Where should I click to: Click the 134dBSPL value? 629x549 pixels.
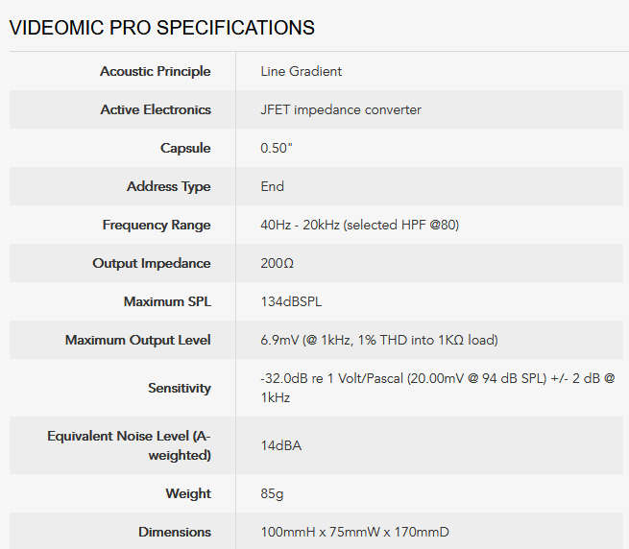(x=291, y=301)
